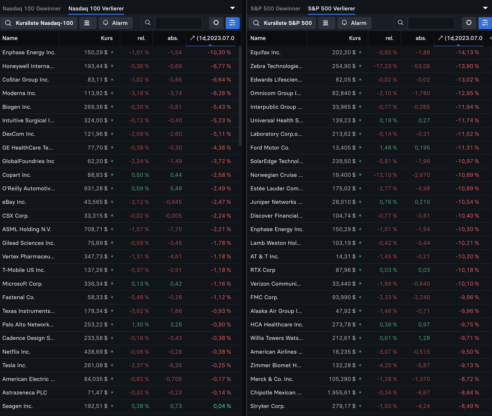Open HCA Healthcare Inc. entry
This screenshot has width=492, height=416.
tap(369, 325)
